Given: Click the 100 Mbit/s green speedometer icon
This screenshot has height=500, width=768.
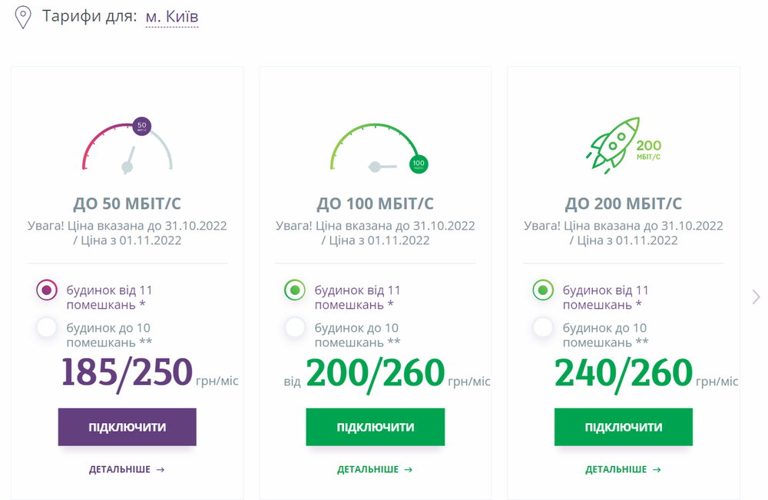Looking at the screenshot, I should (x=376, y=147).
